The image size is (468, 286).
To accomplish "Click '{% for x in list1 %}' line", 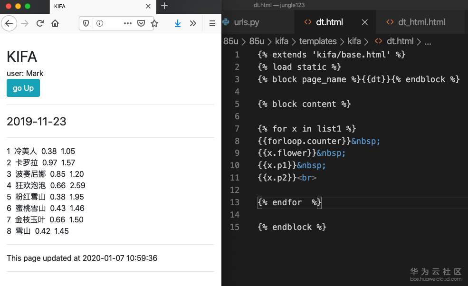I will pos(307,129).
